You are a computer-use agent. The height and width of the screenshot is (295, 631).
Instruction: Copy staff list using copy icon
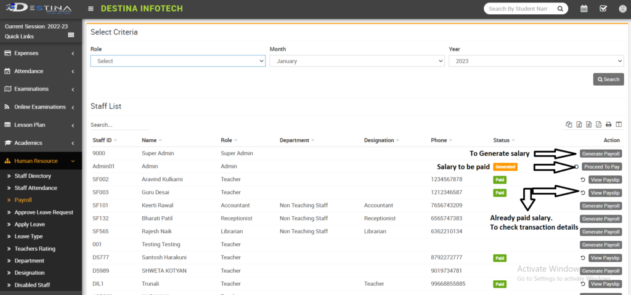(569, 124)
